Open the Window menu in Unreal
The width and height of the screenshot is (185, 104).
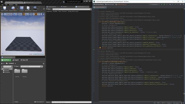click(x=11, y=5)
